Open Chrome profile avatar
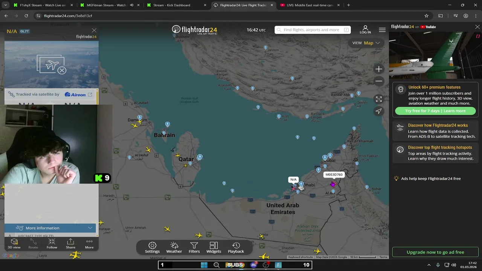 [466, 16]
